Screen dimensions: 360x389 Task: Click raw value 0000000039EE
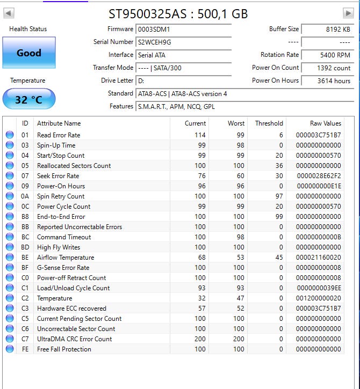319,288
